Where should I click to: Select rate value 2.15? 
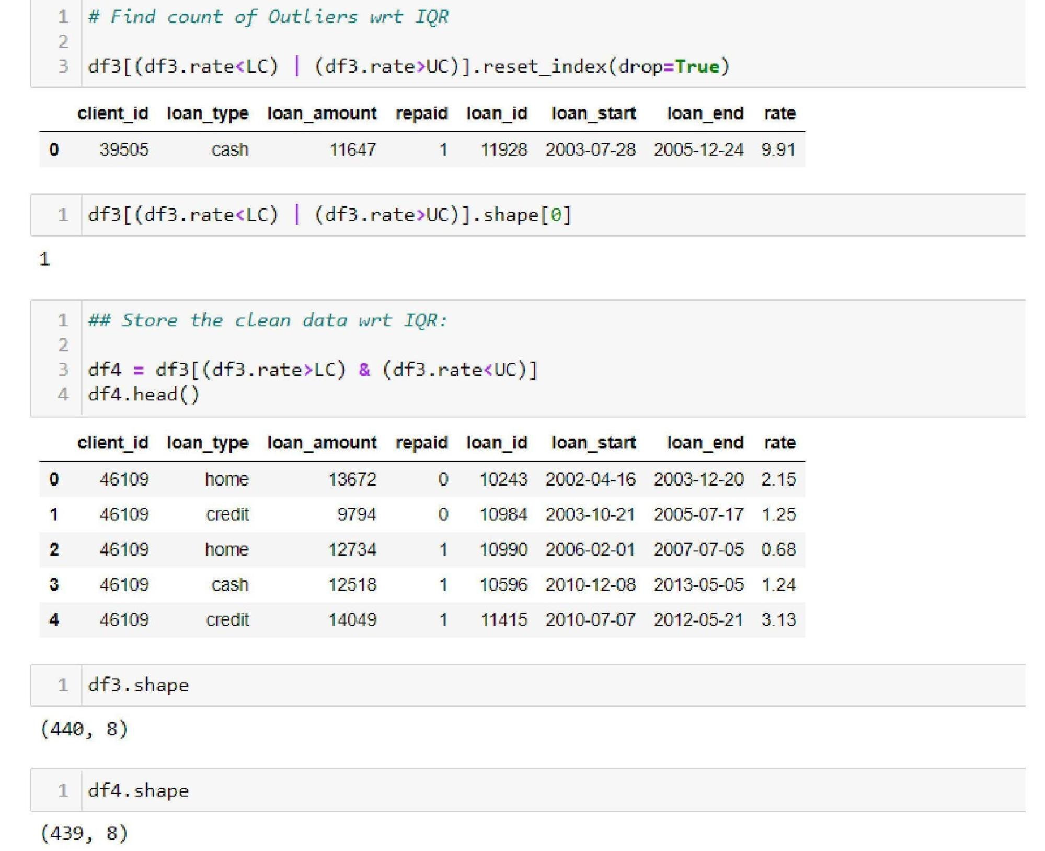(x=778, y=479)
